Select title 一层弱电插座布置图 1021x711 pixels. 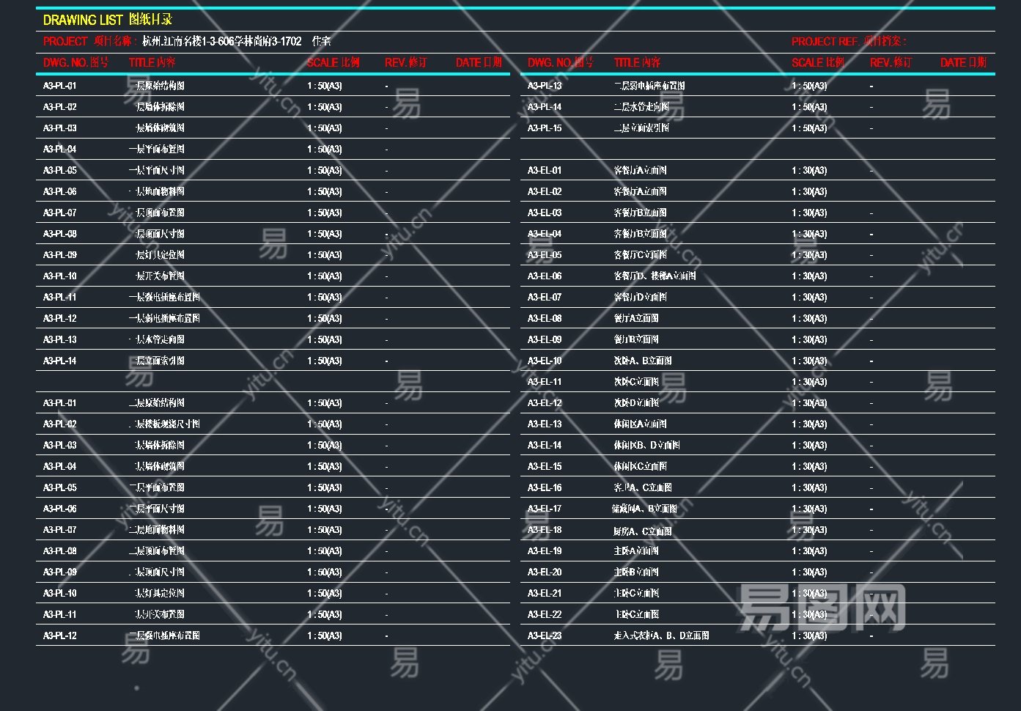coord(164,319)
